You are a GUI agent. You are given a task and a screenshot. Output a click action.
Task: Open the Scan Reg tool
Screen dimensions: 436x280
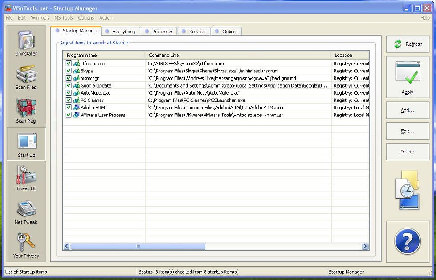coord(26,111)
